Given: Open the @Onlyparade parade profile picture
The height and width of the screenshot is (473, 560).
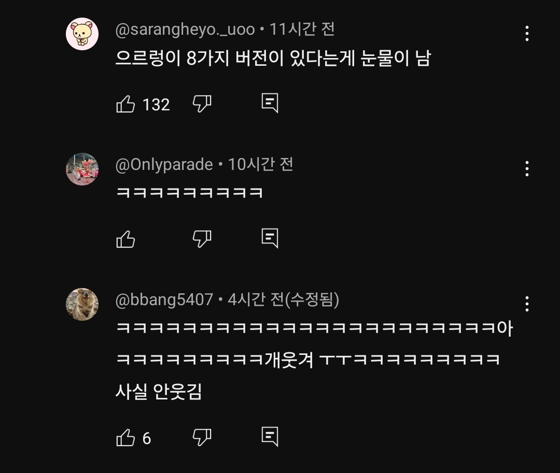Looking at the screenshot, I should point(82,169).
